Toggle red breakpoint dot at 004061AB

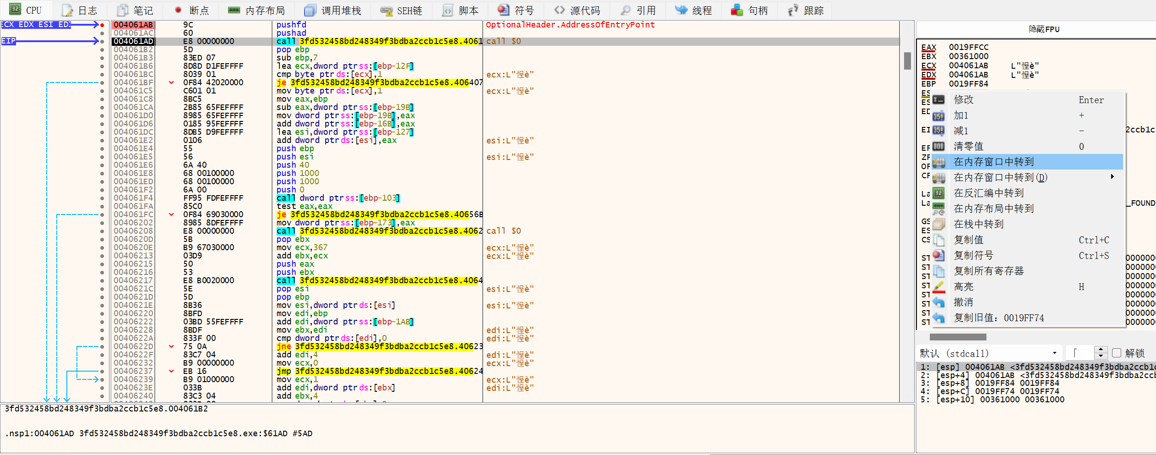(x=102, y=25)
